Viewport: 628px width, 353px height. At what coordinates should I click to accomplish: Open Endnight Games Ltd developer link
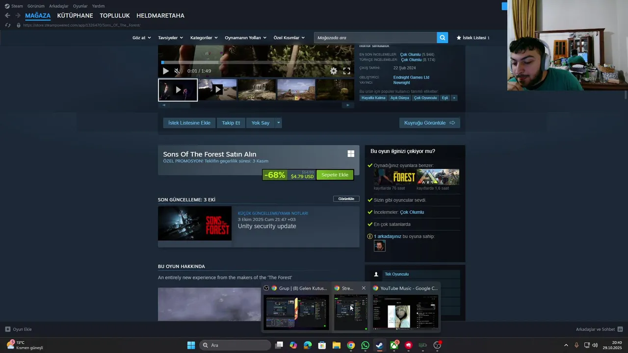411,77
